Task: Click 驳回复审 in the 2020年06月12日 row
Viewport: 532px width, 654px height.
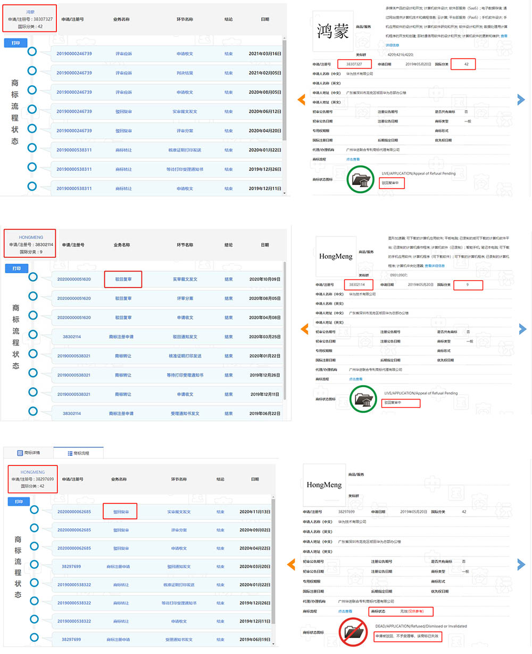Action: click(x=124, y=111)
